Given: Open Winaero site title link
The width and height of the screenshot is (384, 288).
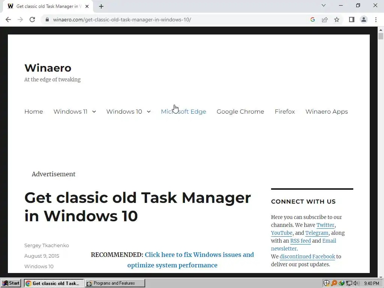Looking at the screenshot, I should (x=48, y=68).
